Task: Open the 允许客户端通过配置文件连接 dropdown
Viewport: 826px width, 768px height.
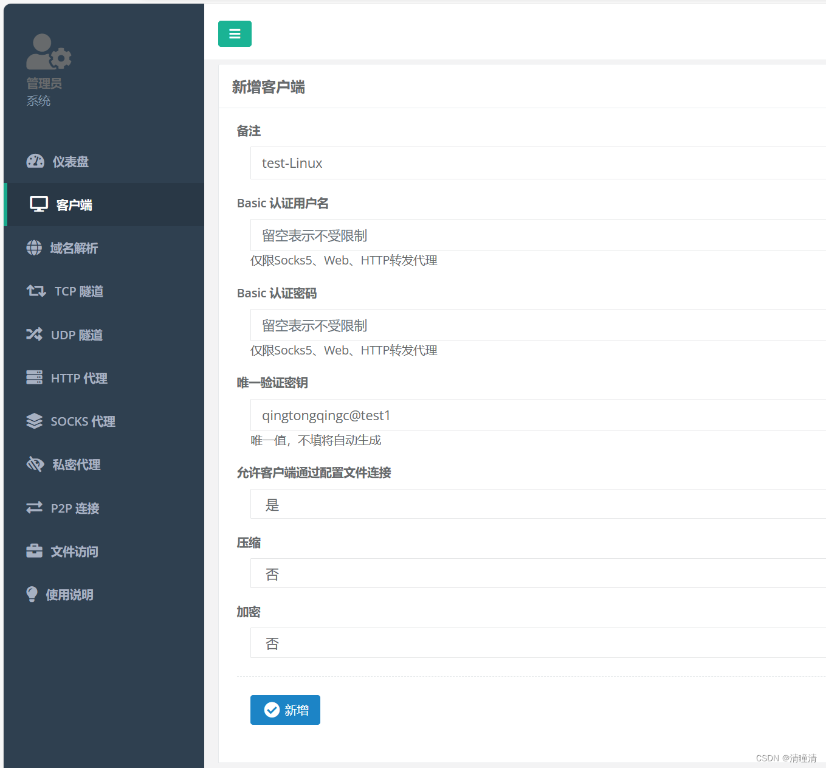Action: tap(538, 504)
